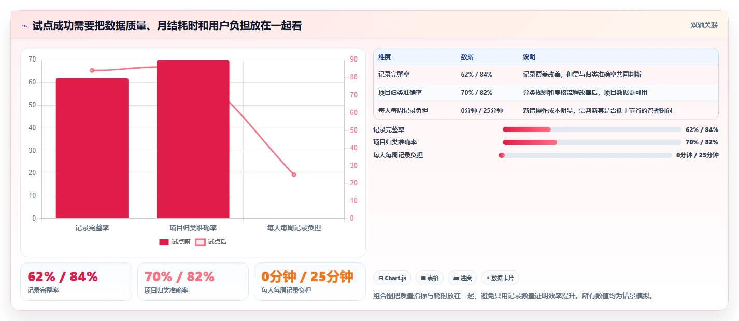
Task: Click x-axis label 记录完整率 under chart
Action: 92,228
